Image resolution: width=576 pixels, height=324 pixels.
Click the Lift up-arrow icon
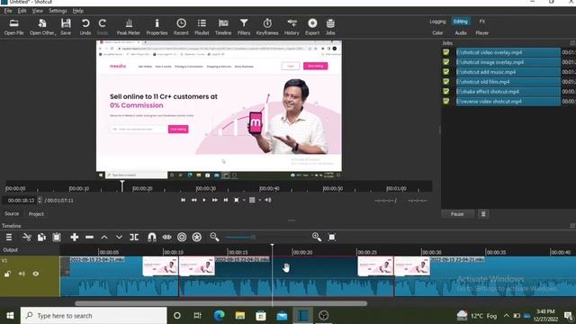[104, 238]
